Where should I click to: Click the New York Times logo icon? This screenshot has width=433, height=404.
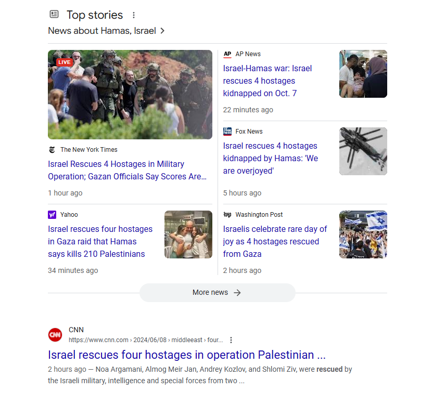(x=52, y=150)
